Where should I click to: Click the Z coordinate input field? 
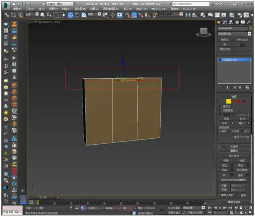click(x=128, y=208)
